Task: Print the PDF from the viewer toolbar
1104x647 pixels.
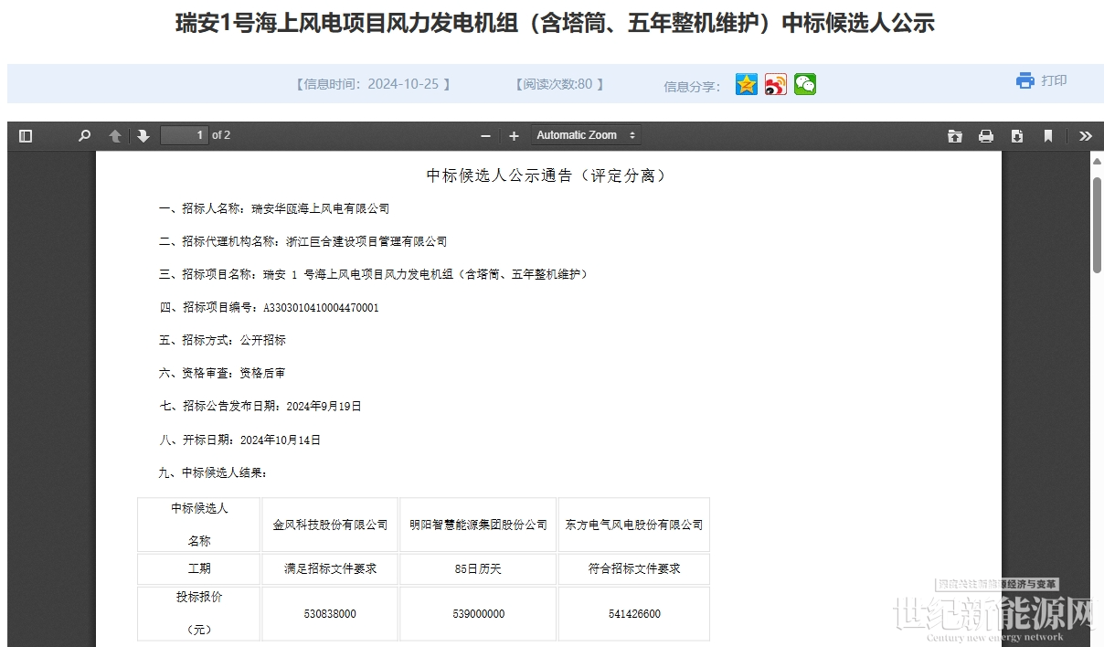Action: pos(986,136)
